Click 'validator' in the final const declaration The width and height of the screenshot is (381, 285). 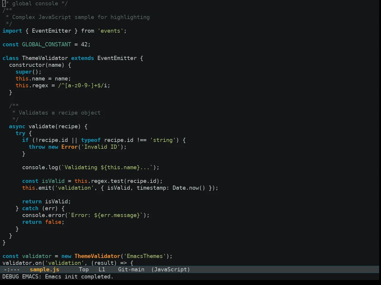[37, 256]
